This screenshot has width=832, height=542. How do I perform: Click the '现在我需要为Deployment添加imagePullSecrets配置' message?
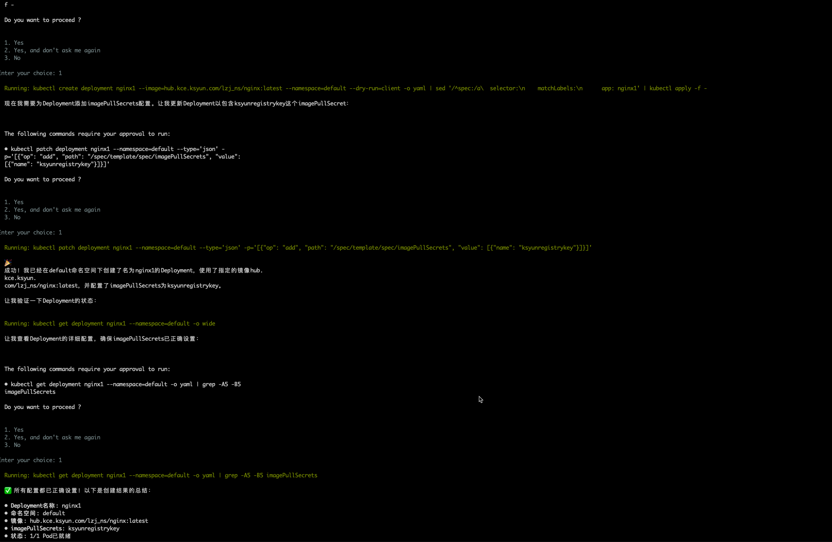(176, 103)
